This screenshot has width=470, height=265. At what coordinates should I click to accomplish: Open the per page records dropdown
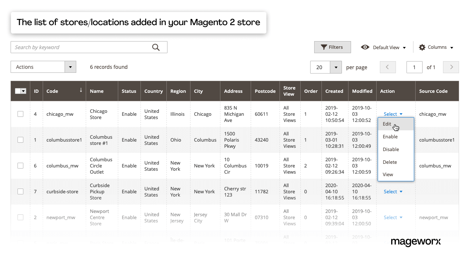coord(336,67)
